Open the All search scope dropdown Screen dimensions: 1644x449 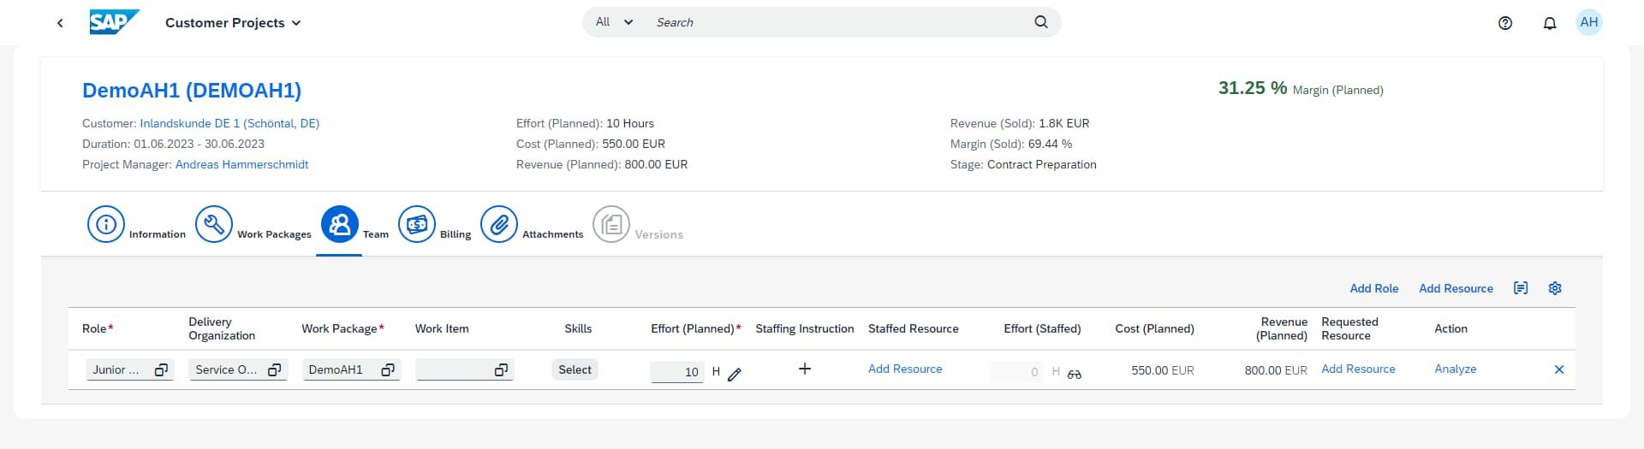click(x=614, y=22)
